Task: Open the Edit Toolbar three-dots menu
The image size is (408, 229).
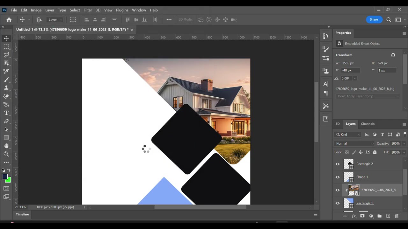Action: [x=6, y=163]
